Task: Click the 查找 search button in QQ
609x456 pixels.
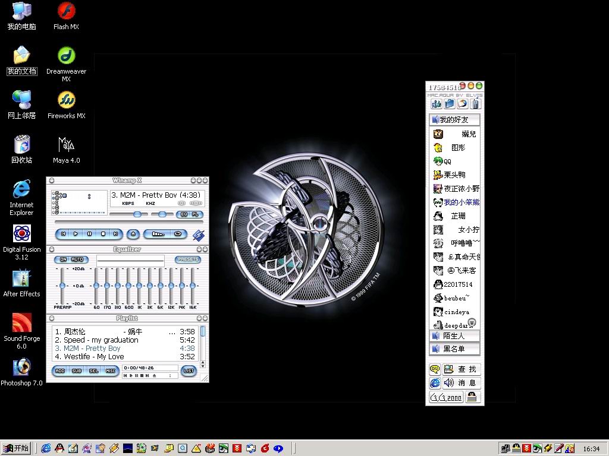Action: (461, 369)
